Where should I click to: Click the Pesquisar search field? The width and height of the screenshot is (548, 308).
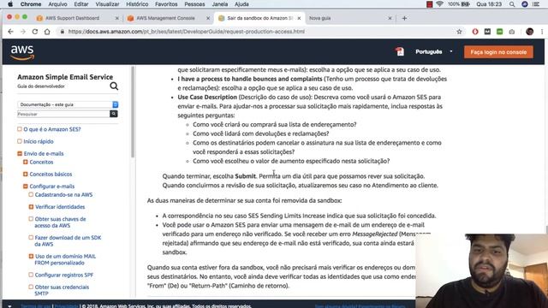[x=63, y=114]
